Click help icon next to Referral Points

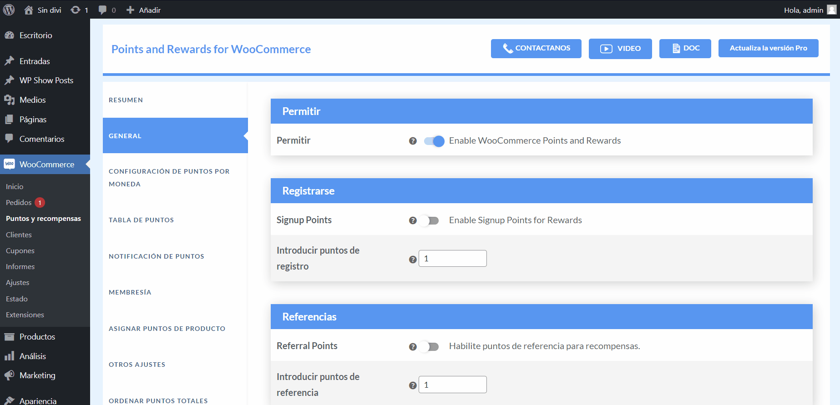coord(413,347)
